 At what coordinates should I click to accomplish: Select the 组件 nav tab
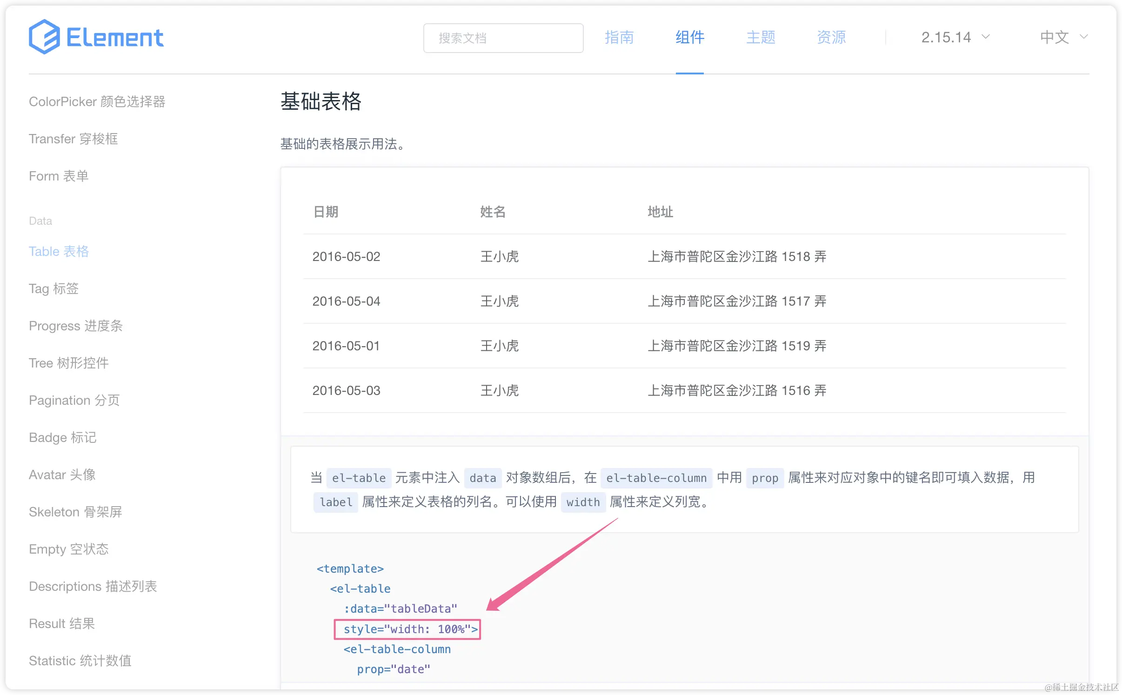pos(689,37)
